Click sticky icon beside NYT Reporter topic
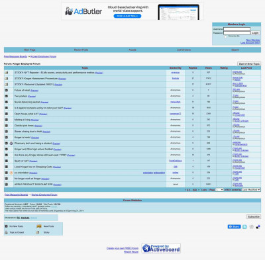The width and height of the screenshot is (265, 260). [6, 73]
